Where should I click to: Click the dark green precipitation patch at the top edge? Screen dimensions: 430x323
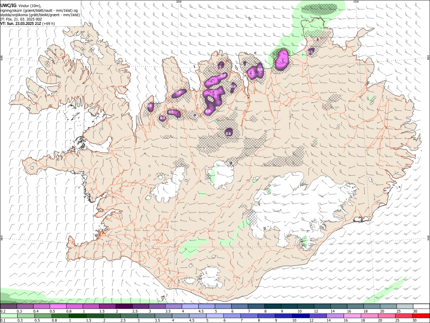tap(319, 9)
